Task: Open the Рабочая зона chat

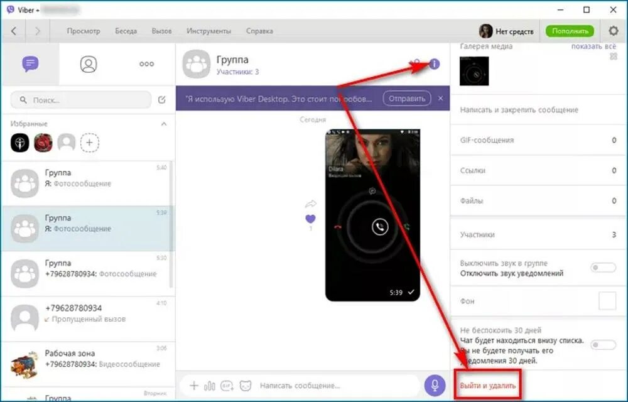Action: pyautogui.click(x=88, y=364)
